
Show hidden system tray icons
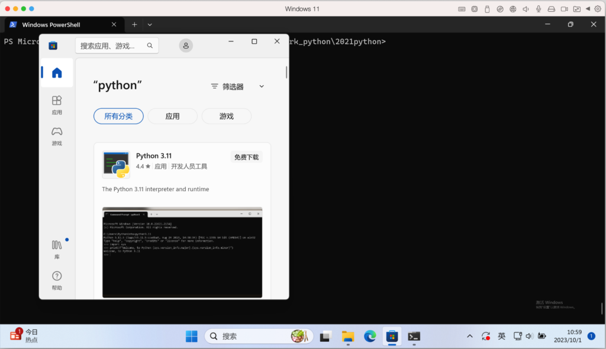[470, 336]
